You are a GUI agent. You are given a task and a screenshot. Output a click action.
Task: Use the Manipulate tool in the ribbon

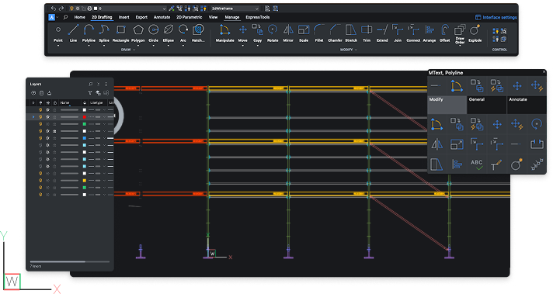(x=224, y=33)
